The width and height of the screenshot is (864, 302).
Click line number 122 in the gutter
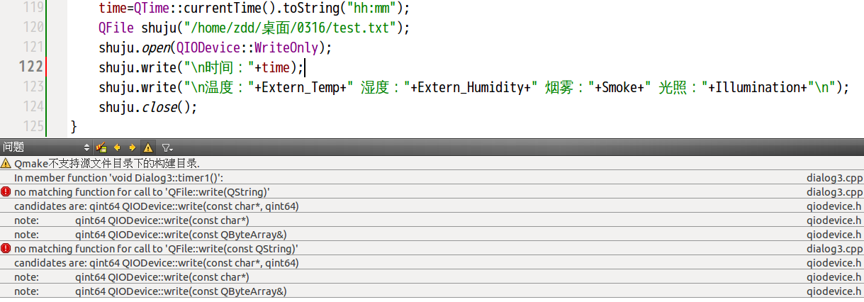(30, 67)
